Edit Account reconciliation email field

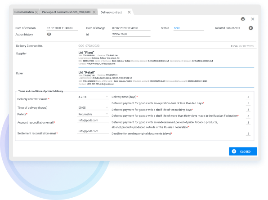click(x=93, y=120)
